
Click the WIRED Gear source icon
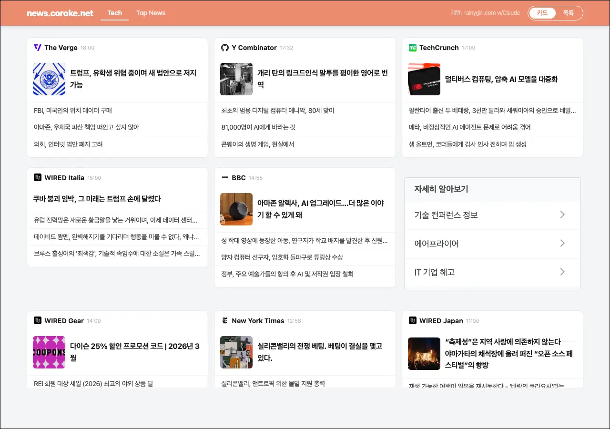(38, 321)
